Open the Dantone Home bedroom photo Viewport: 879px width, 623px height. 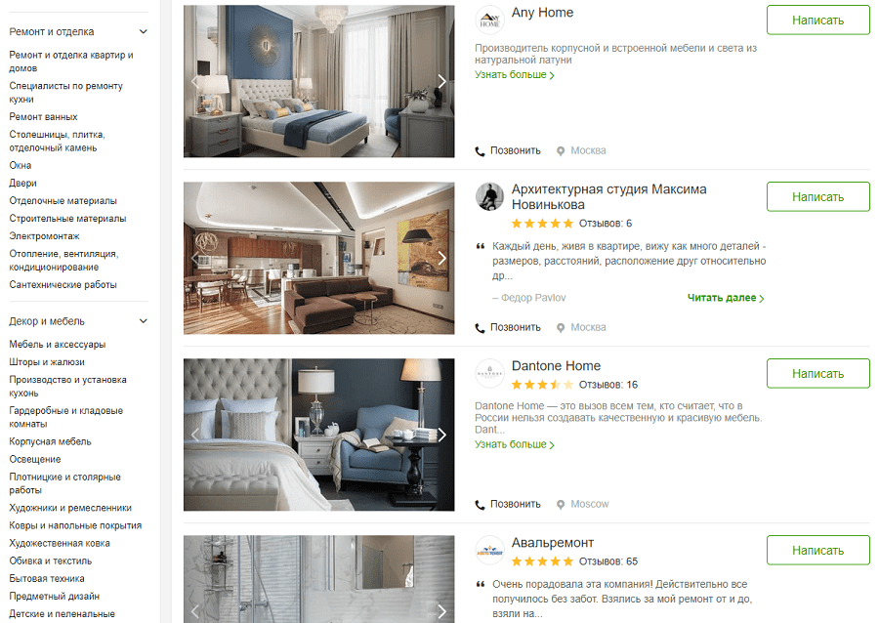click(319, 435)
